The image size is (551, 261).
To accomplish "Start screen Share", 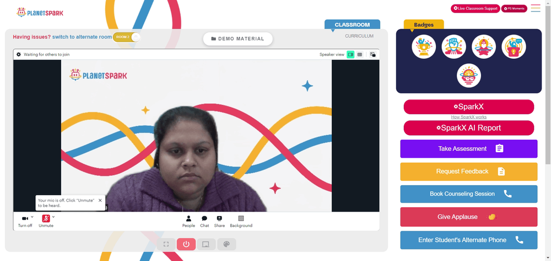I will 219,221.
